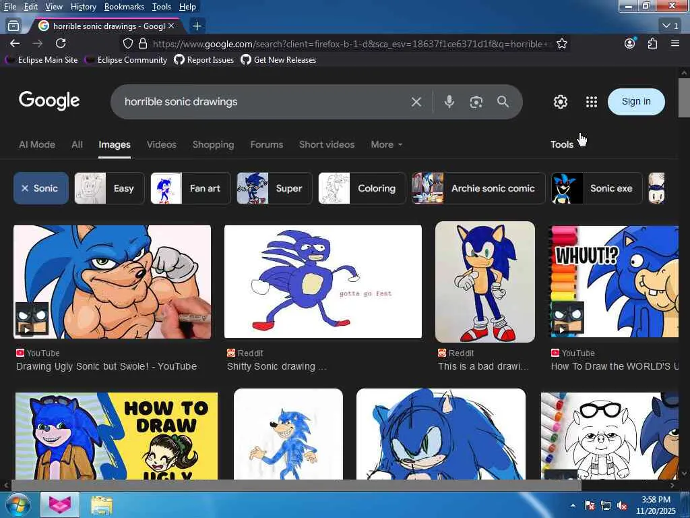Open the History menu
Image resolution: width=690 pixels, height=518 pixels.
click(x=83, y=7)
